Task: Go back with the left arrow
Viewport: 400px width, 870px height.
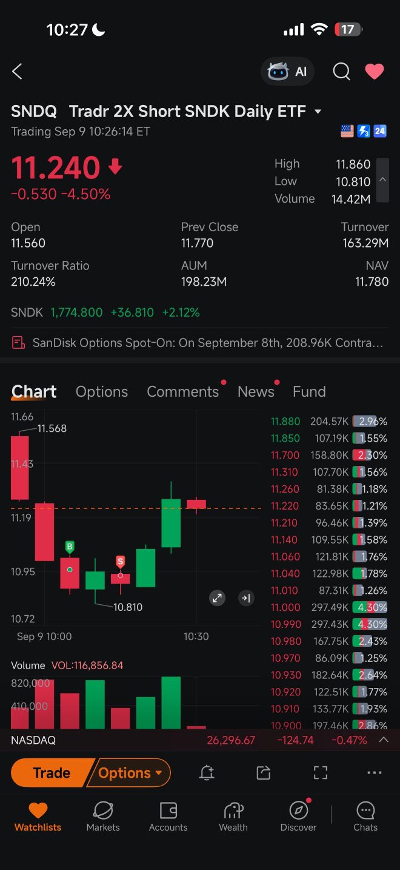Action: (x=17, y=72)
